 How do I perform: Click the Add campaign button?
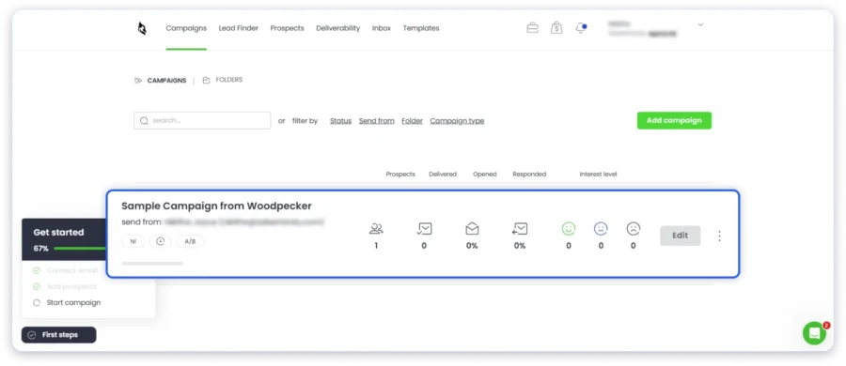coord(674,121)
